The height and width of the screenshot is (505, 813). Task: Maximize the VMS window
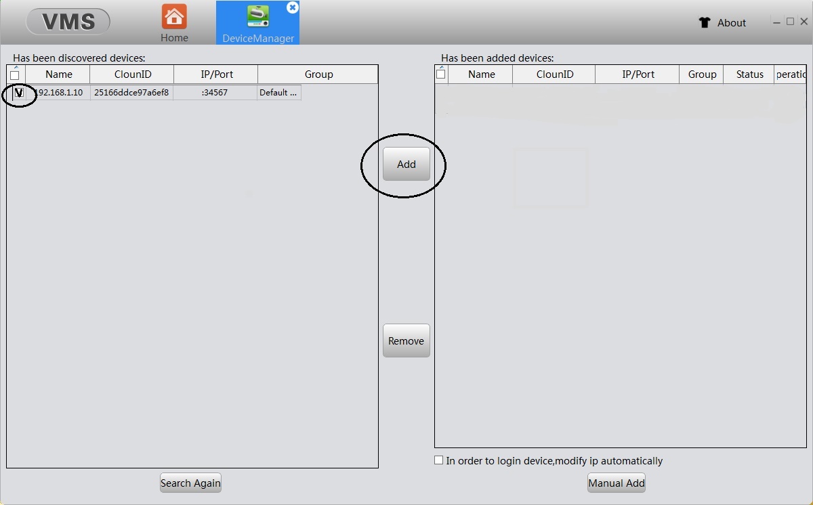tap(790, 22)
